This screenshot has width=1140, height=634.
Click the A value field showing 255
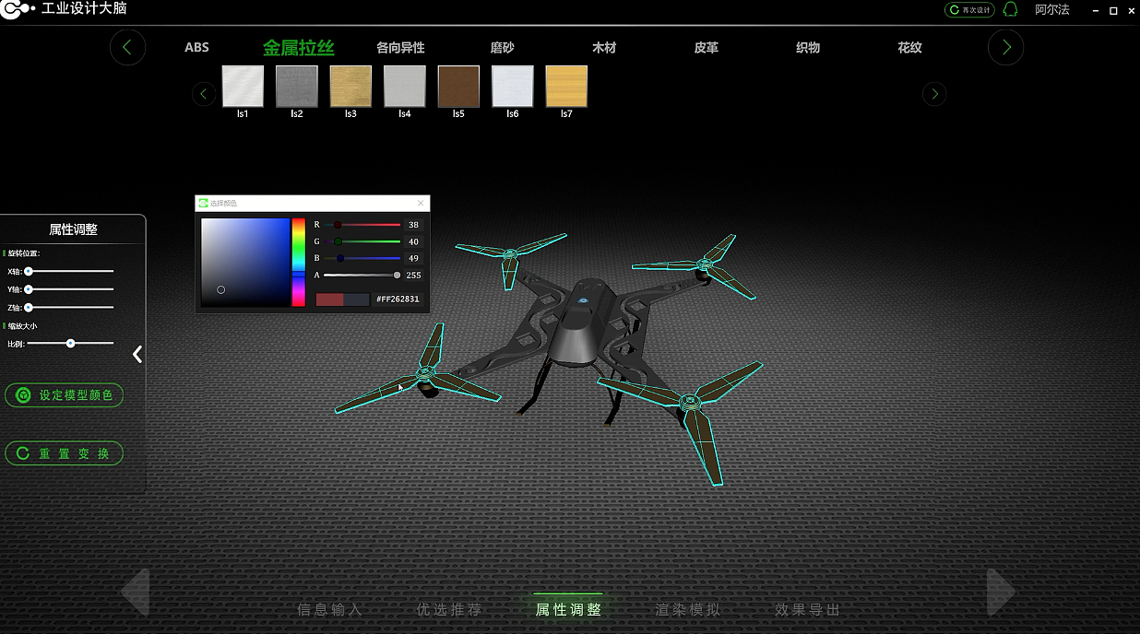tap(413, 275)
